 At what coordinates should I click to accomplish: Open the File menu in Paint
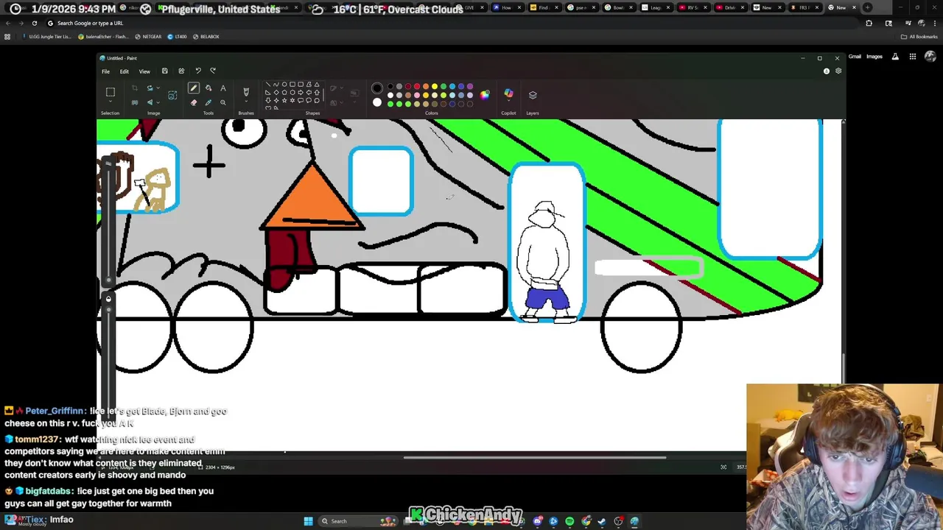click(105, 71)
